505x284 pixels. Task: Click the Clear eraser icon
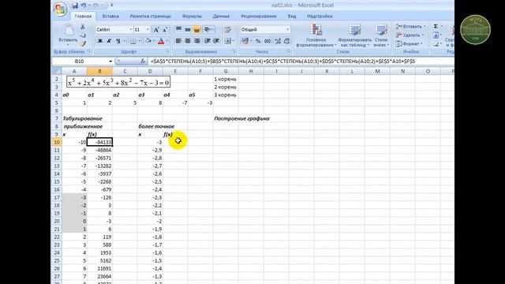tap(436, 44)
